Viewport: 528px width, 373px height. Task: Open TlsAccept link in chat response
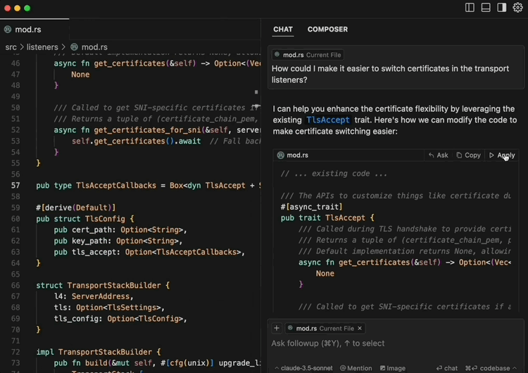pos(327,120)
